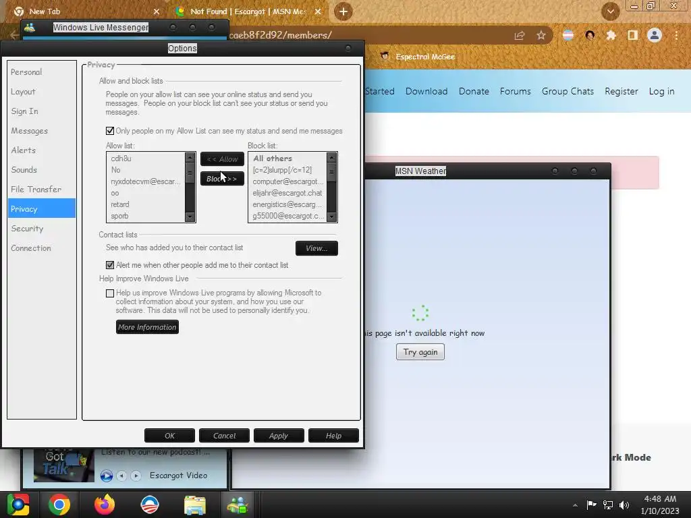This screenshot has height=518, width=691.
Task: Select elijahr@escargot.chat in Block list
Action: pyautogui.click(x=287, y=193)
